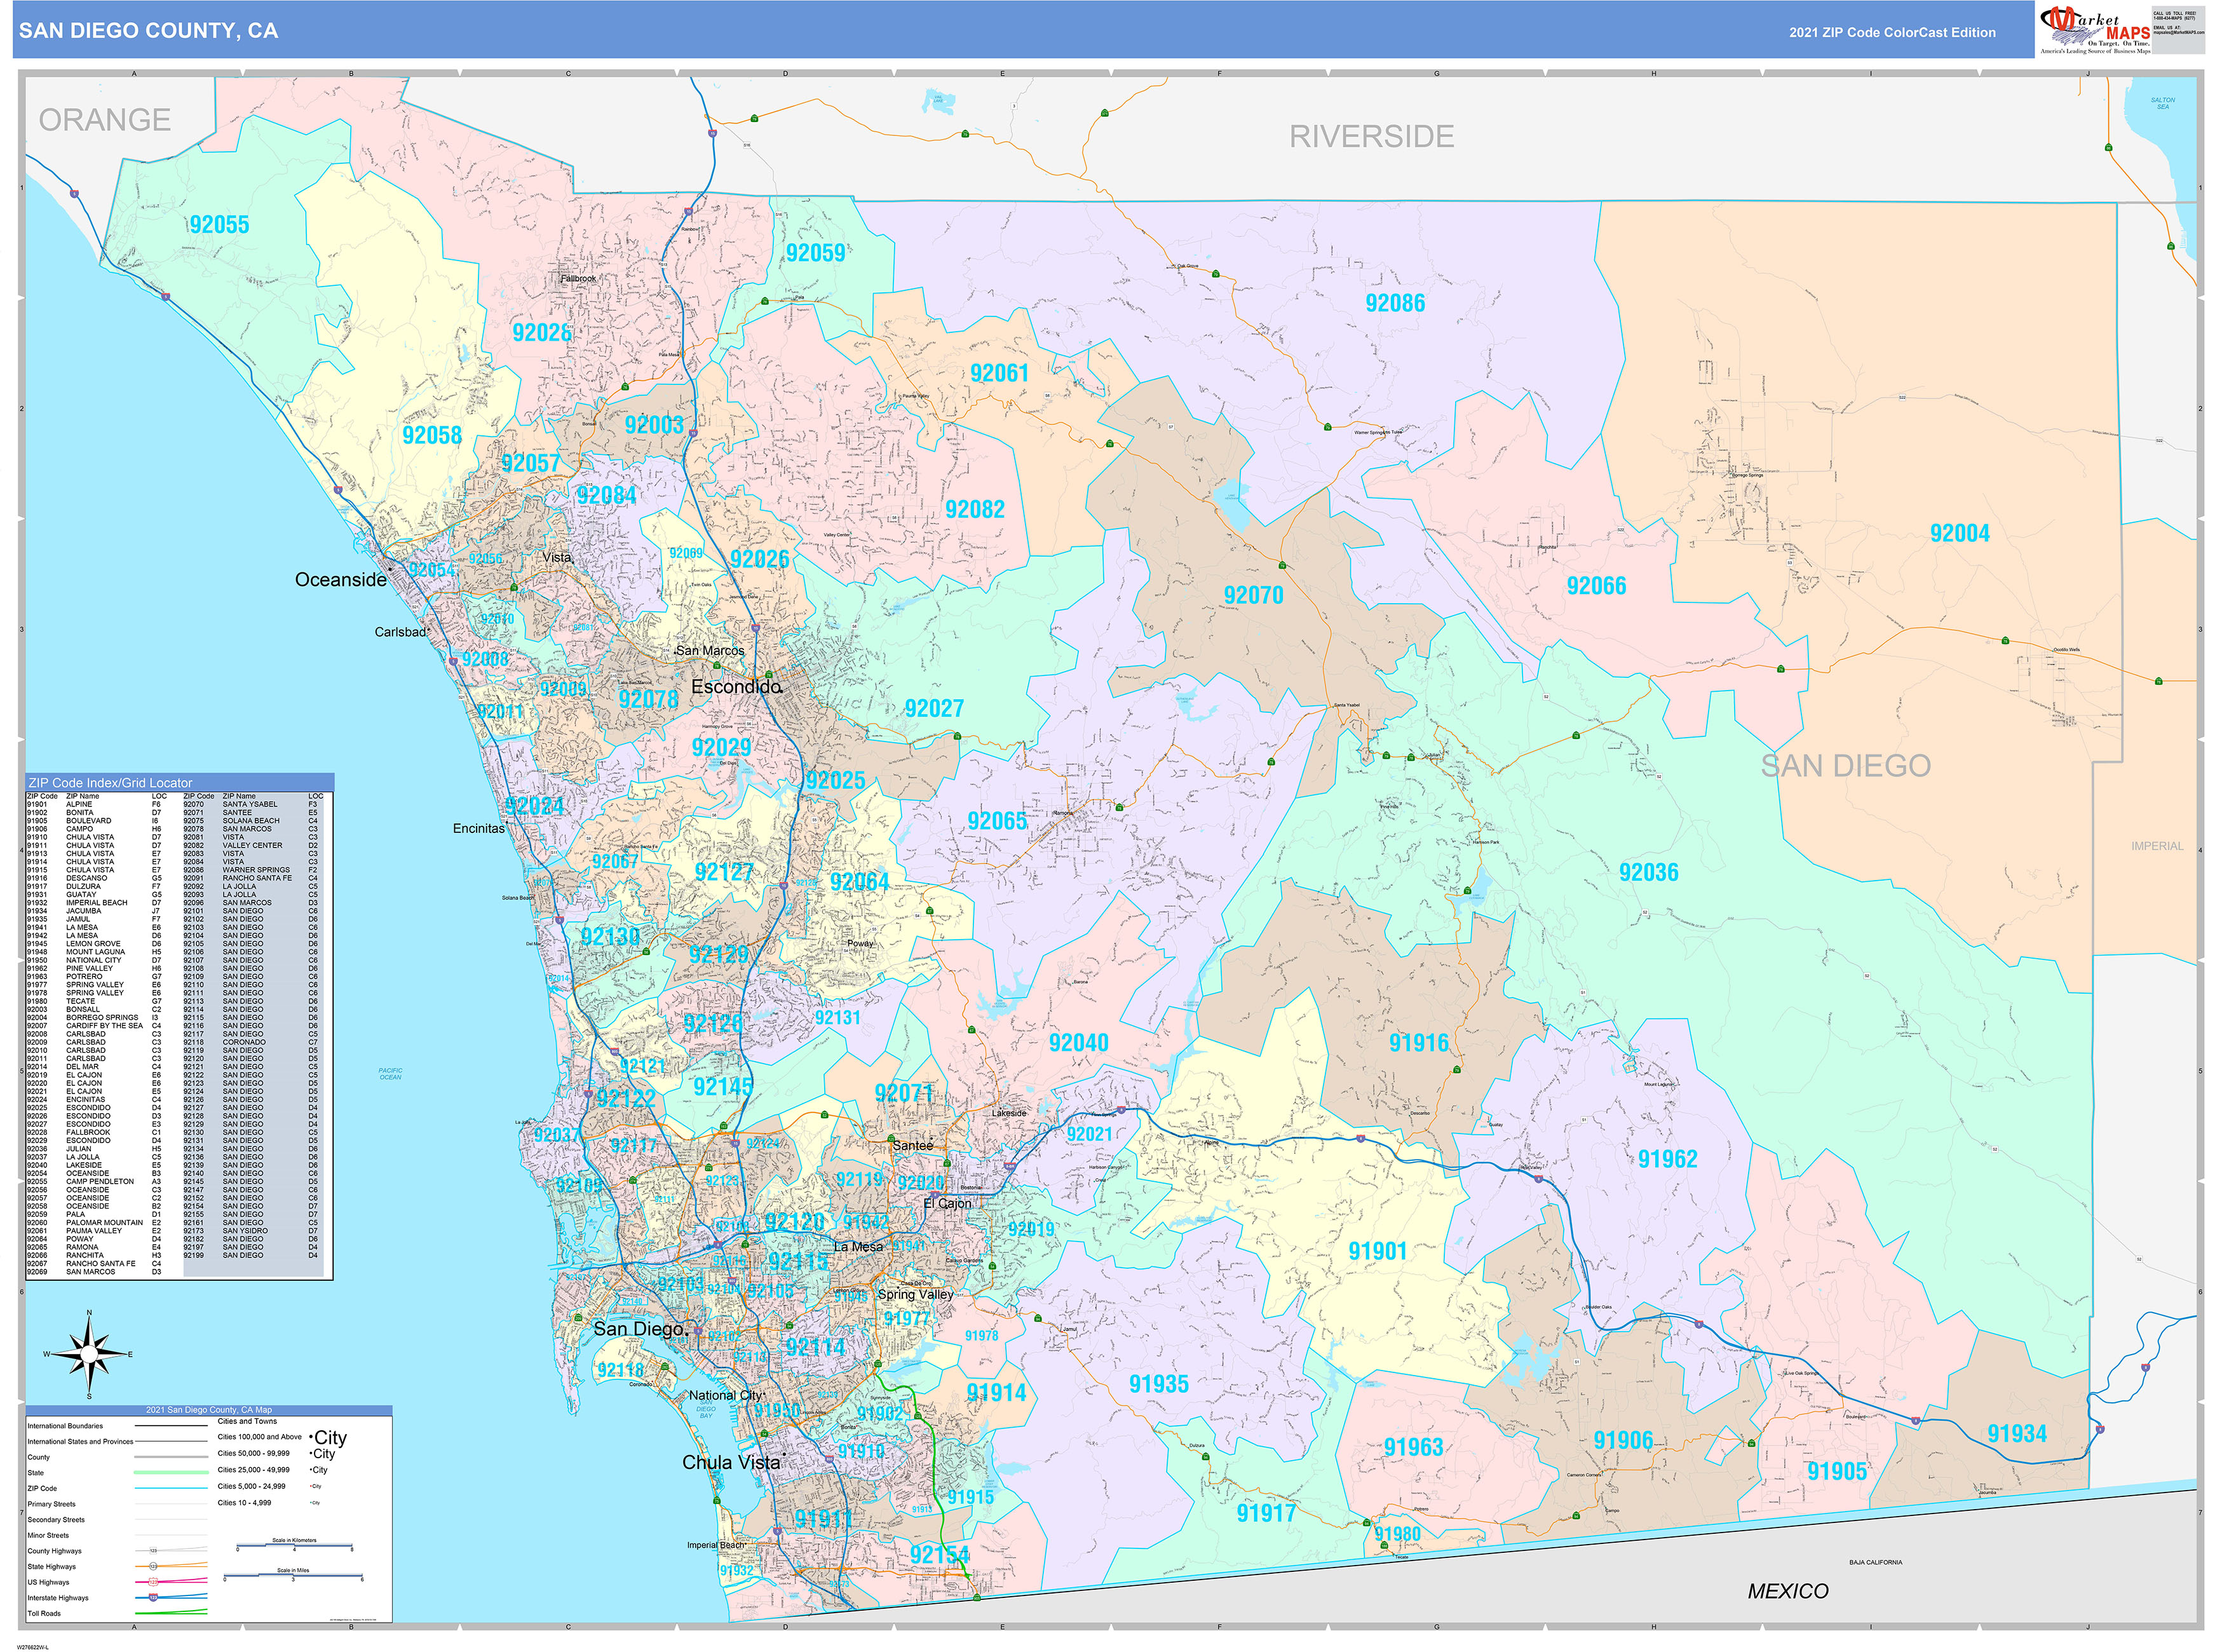Click the large 91962 ZIP label on the map

coord(1667,1159)
